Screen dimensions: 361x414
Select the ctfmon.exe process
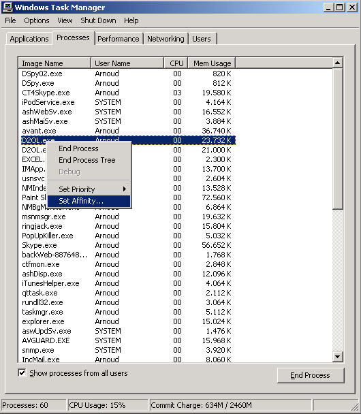pyautogui.click(x=127, y=264)
